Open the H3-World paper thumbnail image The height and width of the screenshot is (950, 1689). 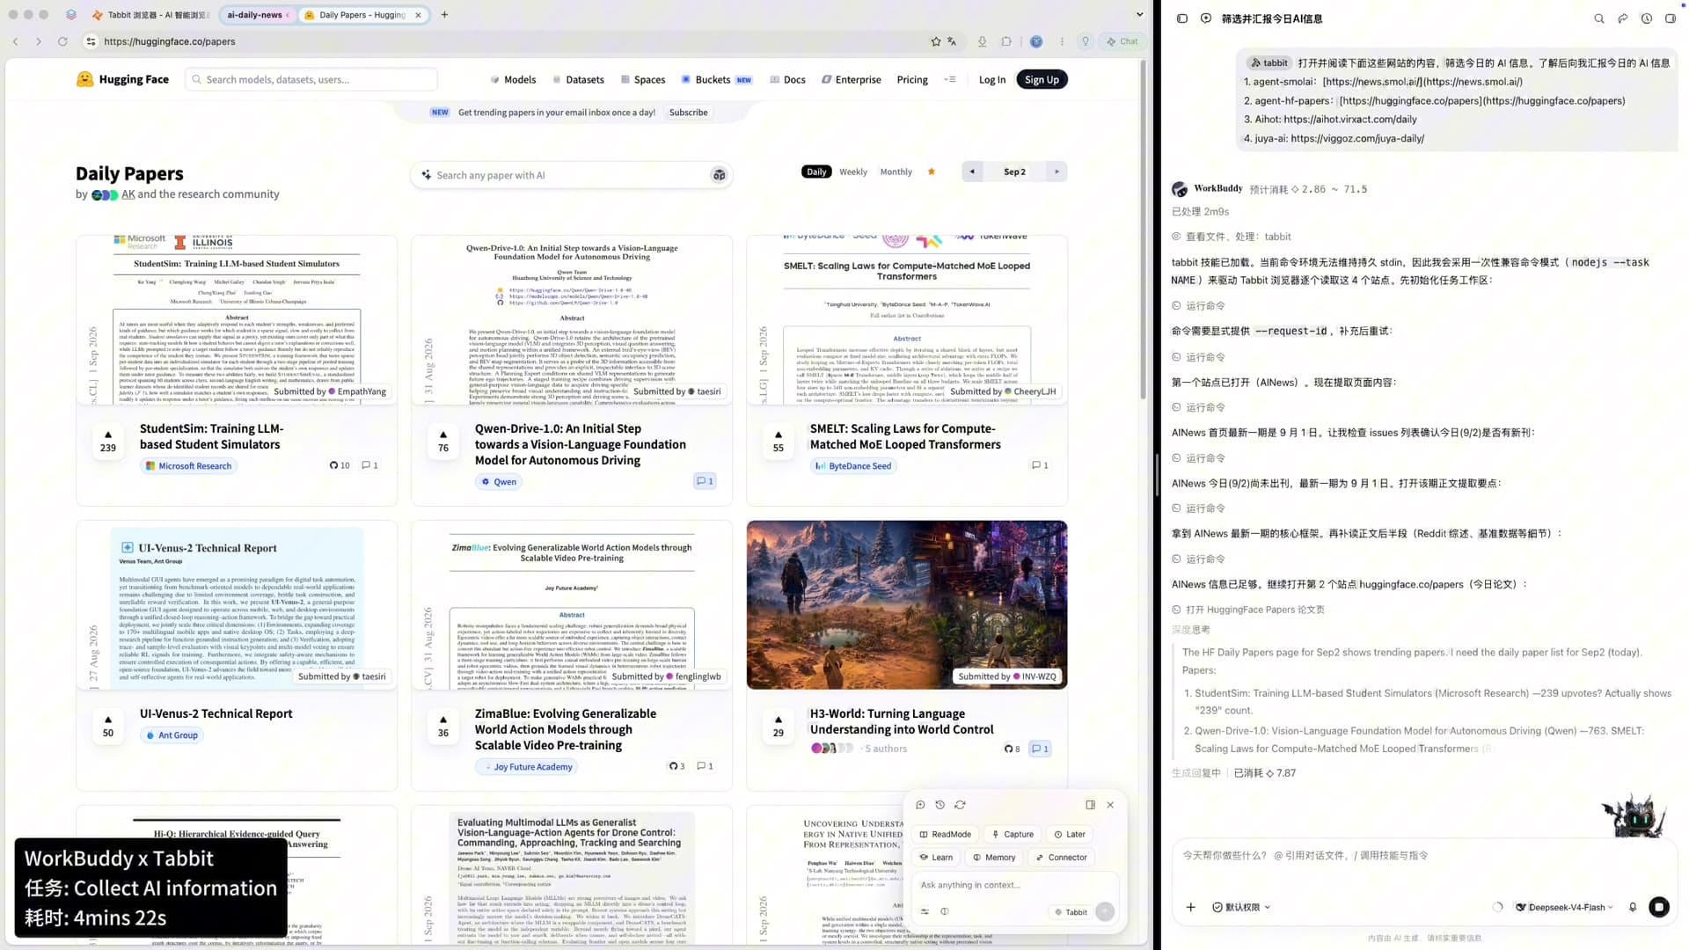pyautogui.click(x=907, y=605)
